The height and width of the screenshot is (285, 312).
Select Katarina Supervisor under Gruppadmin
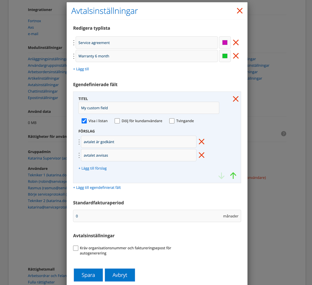(47, 158)
